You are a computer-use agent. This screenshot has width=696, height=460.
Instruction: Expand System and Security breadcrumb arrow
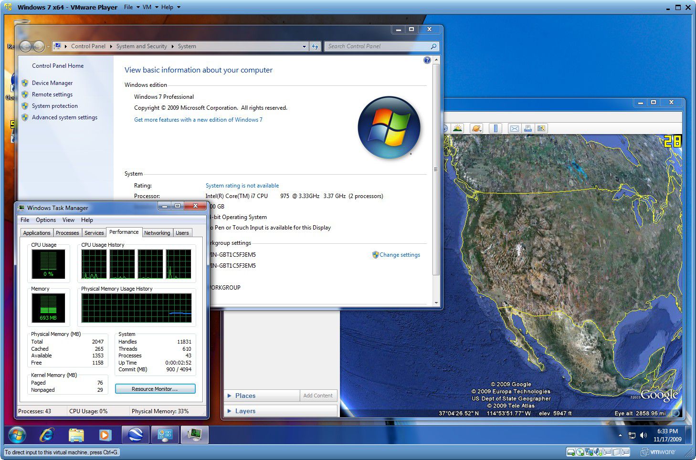[x=172, y=46]
